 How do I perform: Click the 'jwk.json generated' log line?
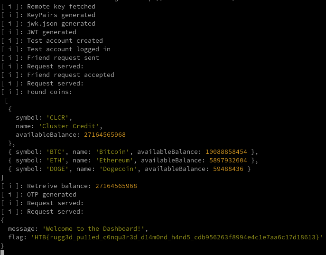pyautogui.click(x=61, y=23)
